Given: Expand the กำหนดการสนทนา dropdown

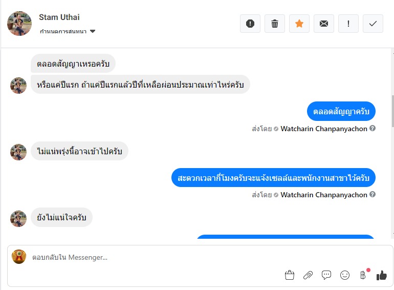Looking at the screenshot, I should pos(93,31).
